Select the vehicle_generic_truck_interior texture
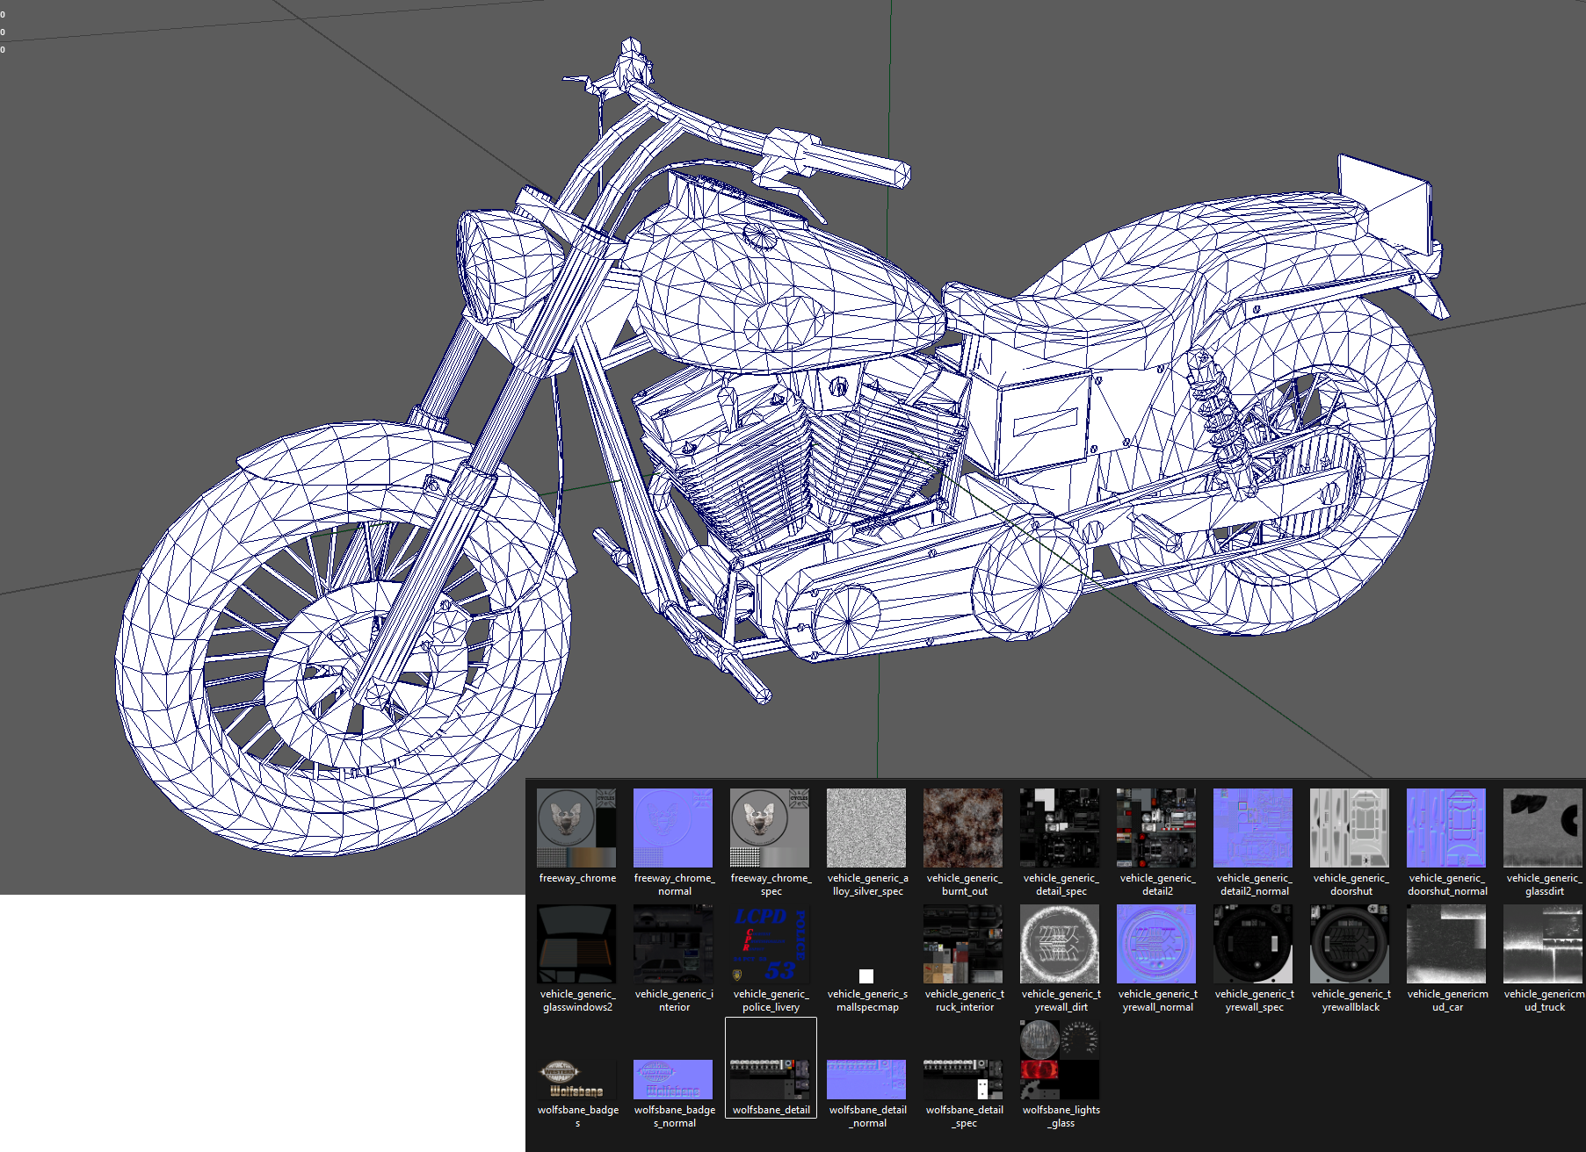 963,944
